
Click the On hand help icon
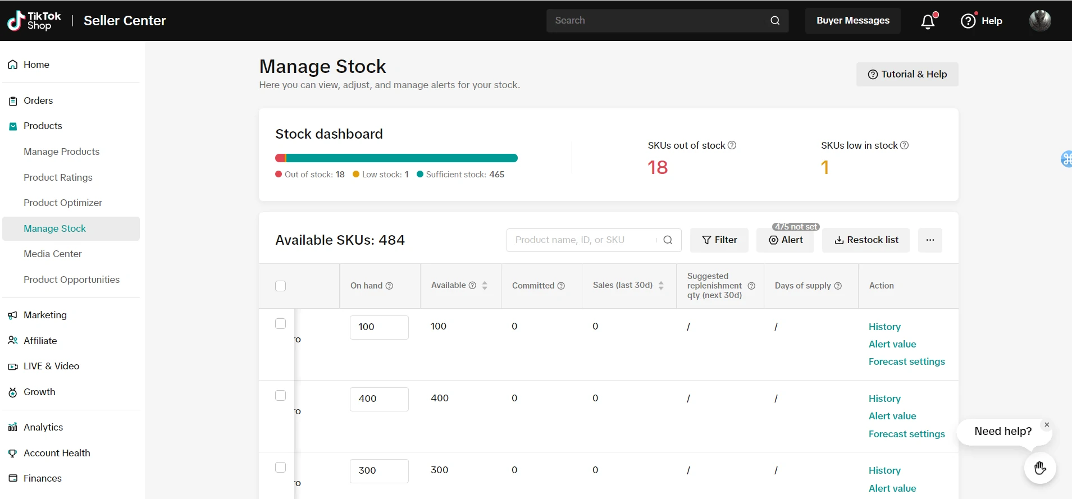389,286
